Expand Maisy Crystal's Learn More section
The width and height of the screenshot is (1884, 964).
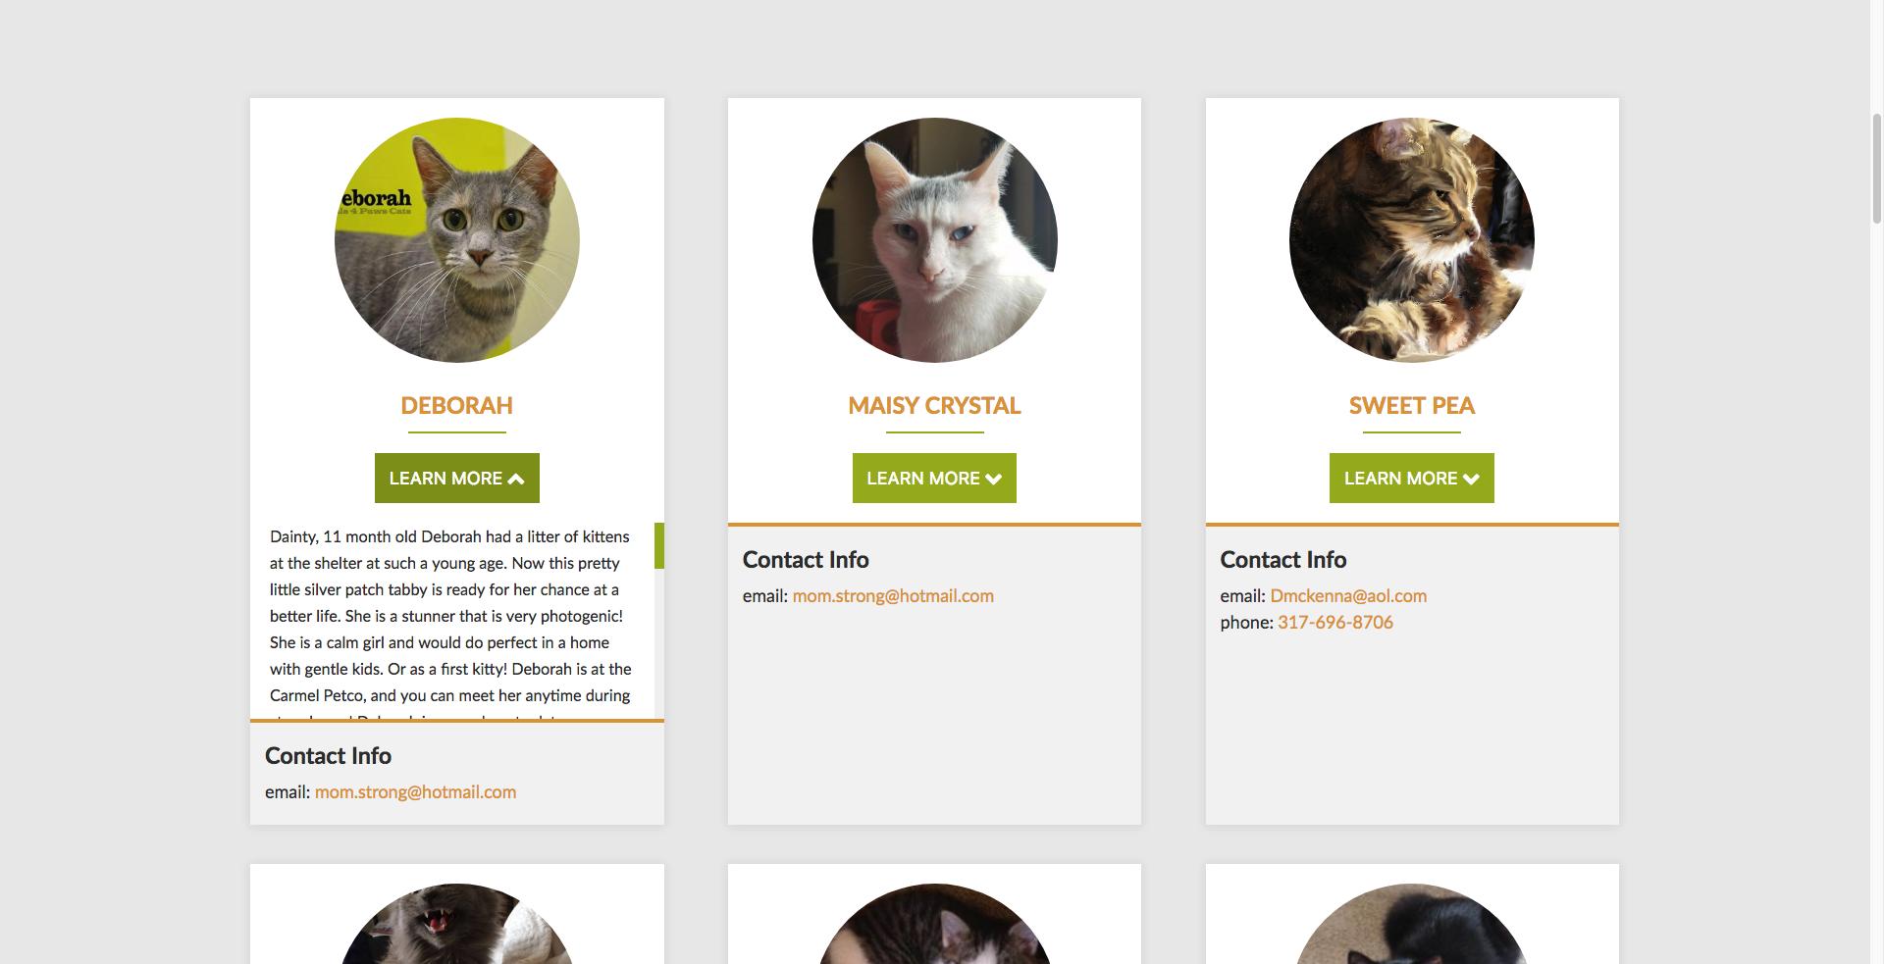pyautogui.click(x=934, y=478)
